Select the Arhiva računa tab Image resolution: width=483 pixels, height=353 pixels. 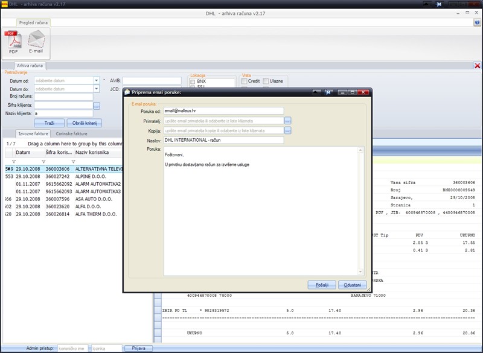[30, 66]
